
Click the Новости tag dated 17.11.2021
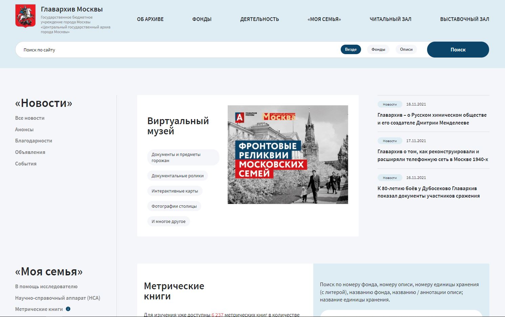click(x=390, y=141)
